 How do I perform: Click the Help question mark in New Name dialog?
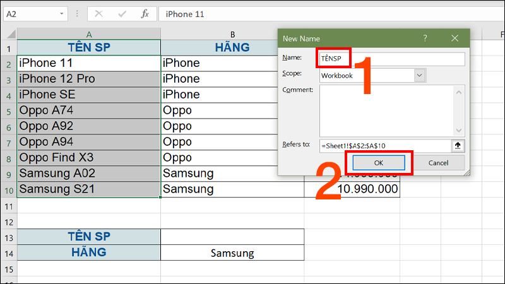425,38
